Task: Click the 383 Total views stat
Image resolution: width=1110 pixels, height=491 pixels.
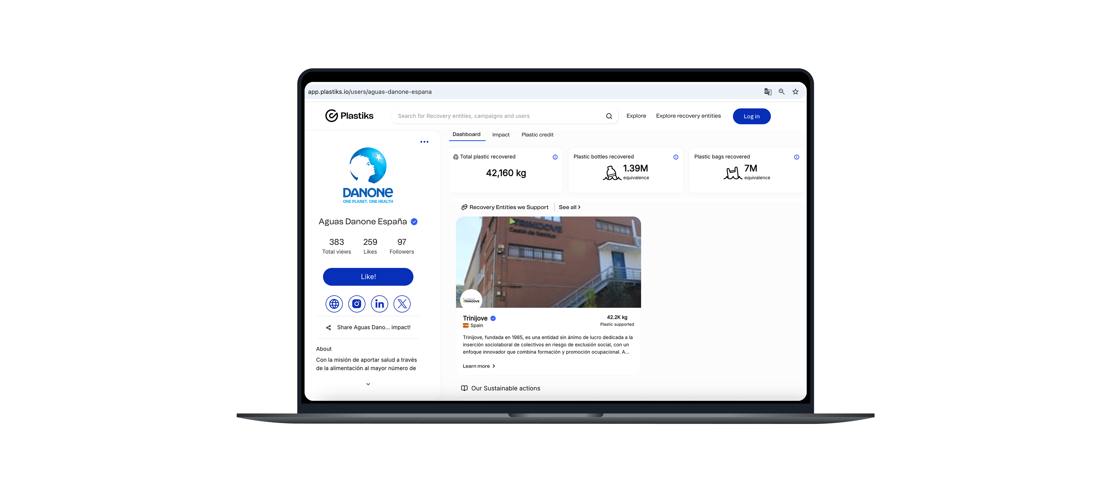Action: coord(337,246)
